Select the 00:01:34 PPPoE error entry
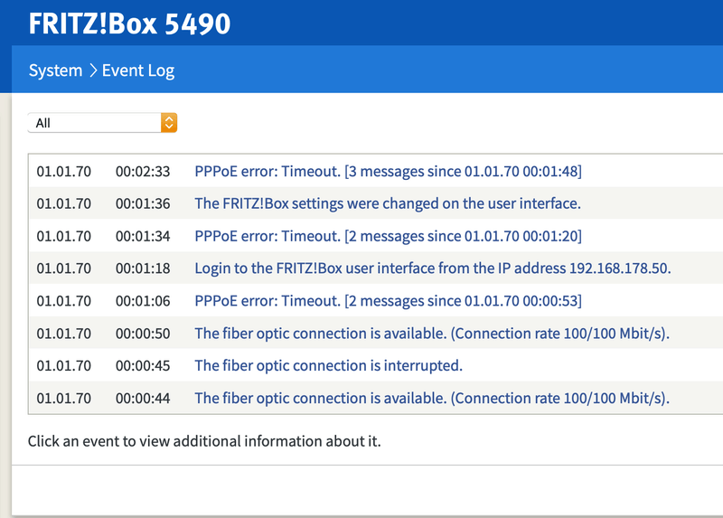This screenshot has height=518, width=723. (388, 237)
